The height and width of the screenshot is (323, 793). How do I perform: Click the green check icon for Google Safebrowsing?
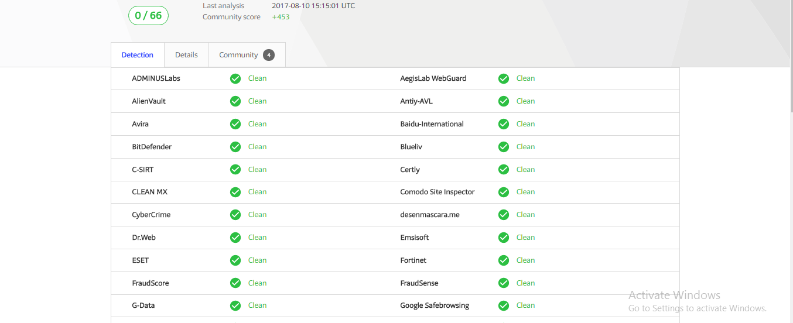[504, 305]
